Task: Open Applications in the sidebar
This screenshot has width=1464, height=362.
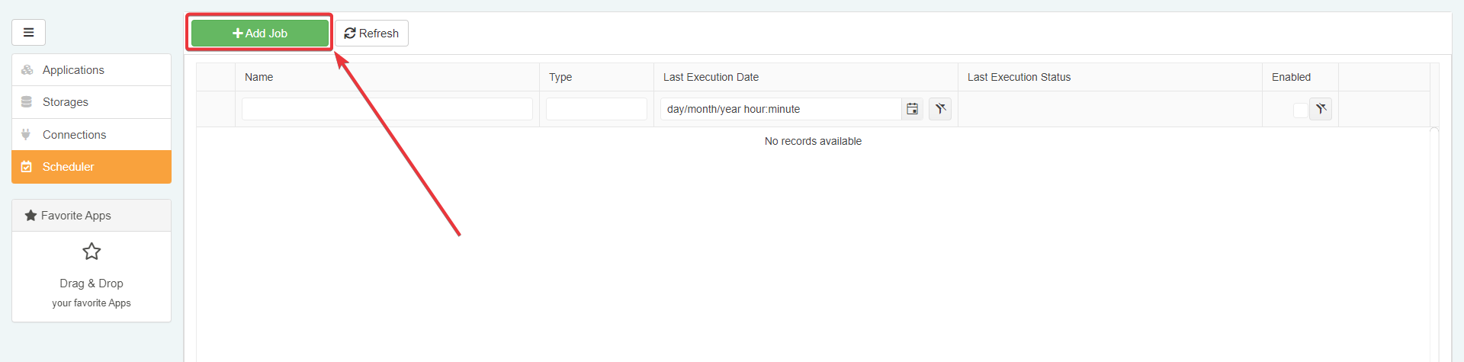Action: pyautogui.click(x=73, y=70)
